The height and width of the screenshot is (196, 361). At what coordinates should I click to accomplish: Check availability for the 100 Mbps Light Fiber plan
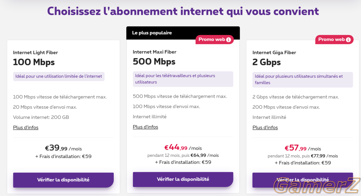coord(63,180)
